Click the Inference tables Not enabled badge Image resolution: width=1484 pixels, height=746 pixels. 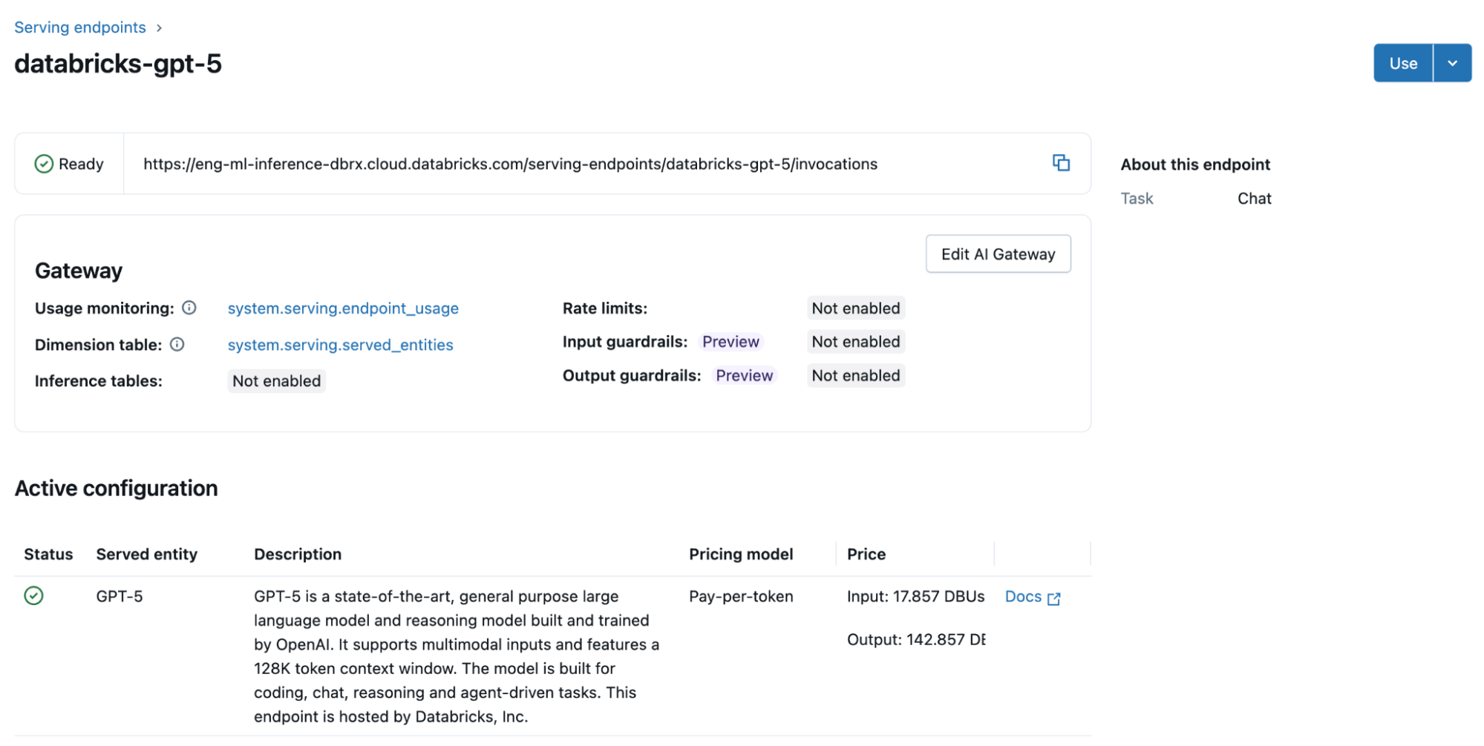(x=276, y=381)
